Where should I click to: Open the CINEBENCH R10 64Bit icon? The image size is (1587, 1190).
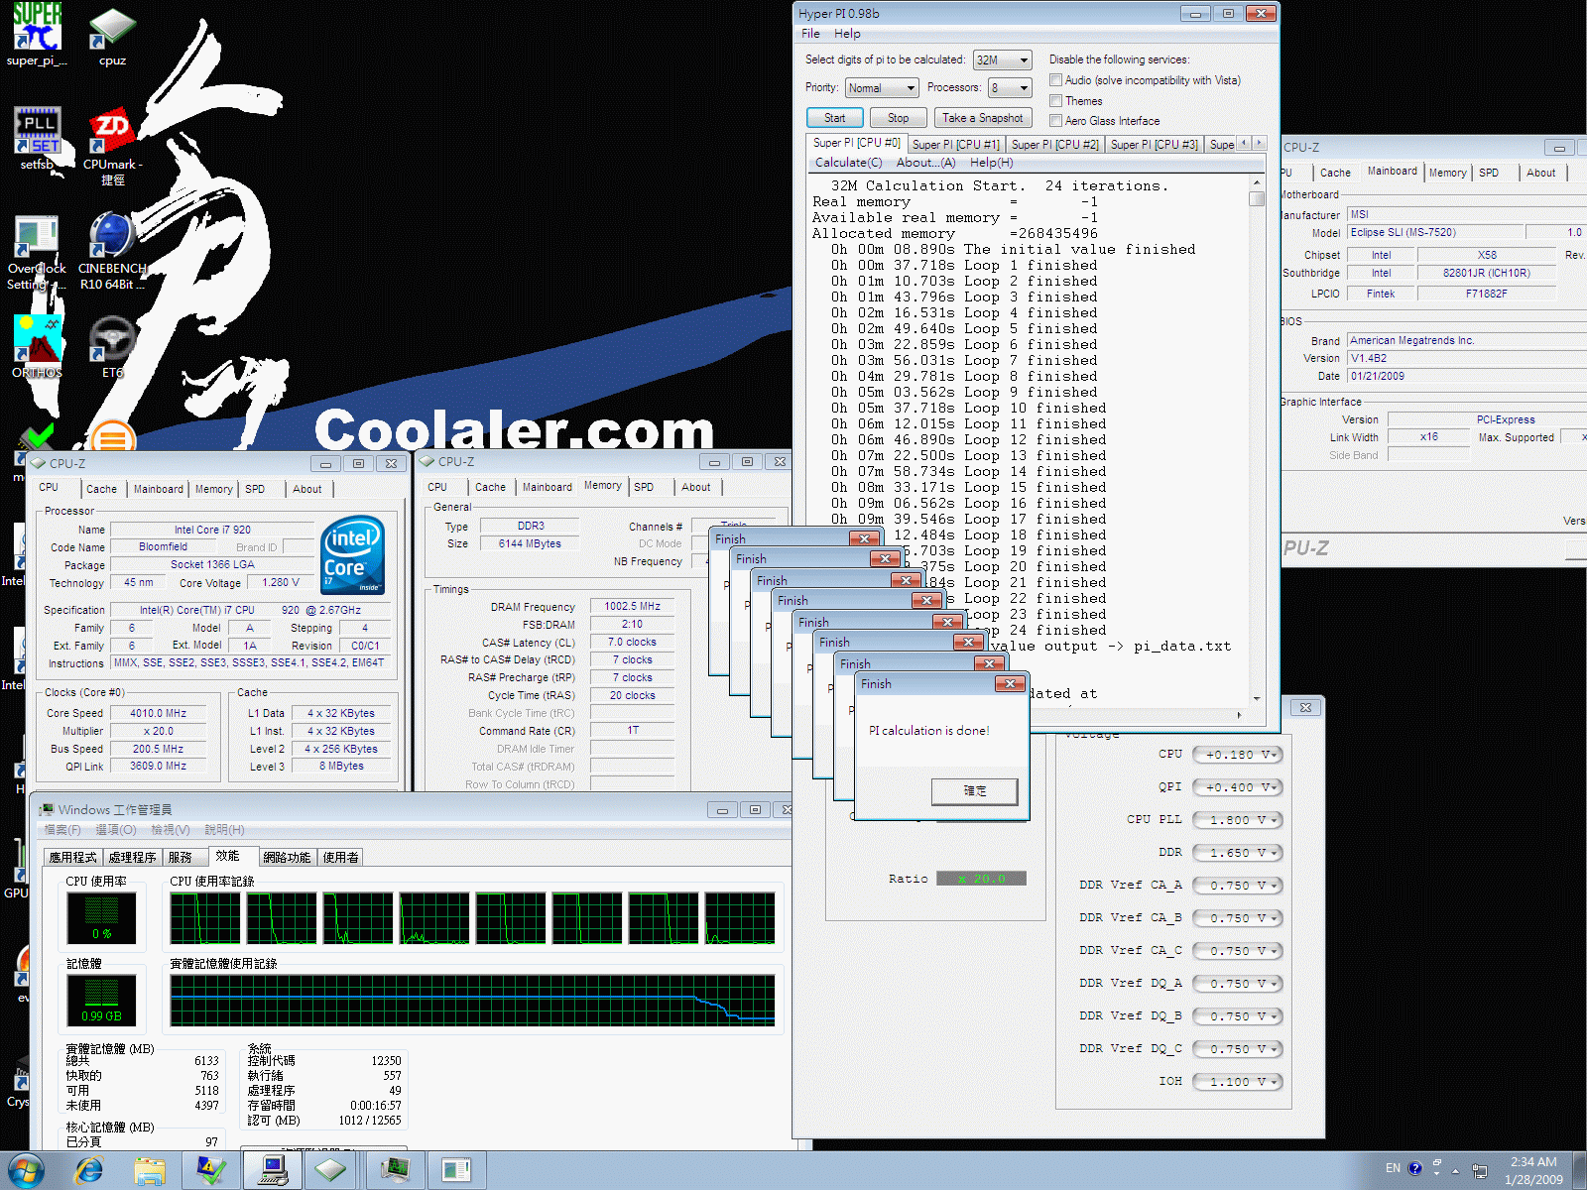pos(112,251)
